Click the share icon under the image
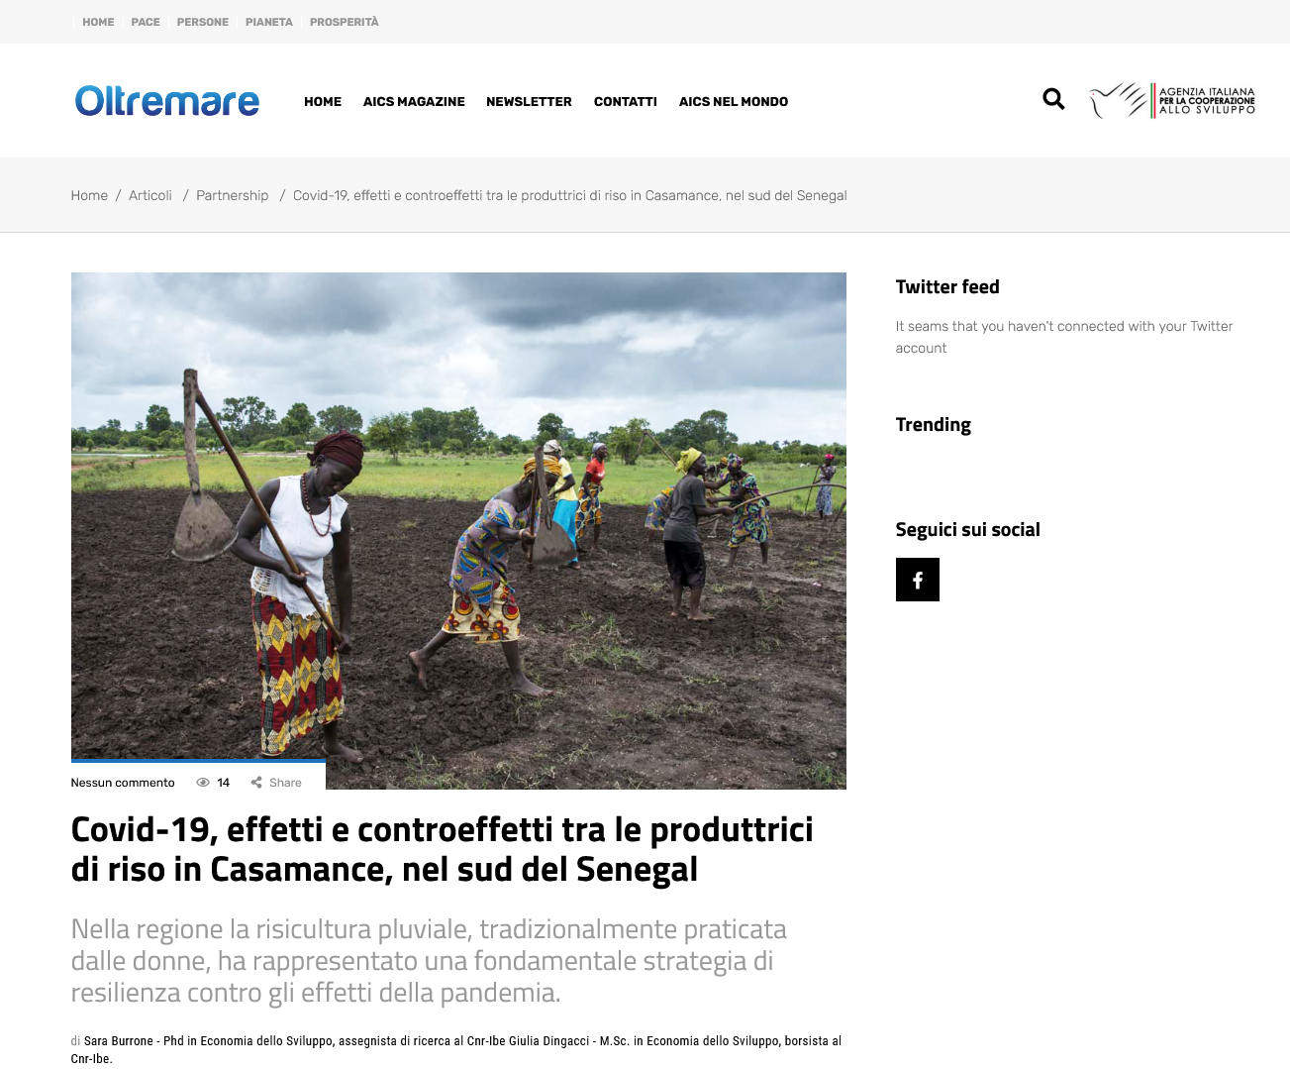Image resolution: width=1290 pixels, height=1069 pixels. click(x=256, y=783)
